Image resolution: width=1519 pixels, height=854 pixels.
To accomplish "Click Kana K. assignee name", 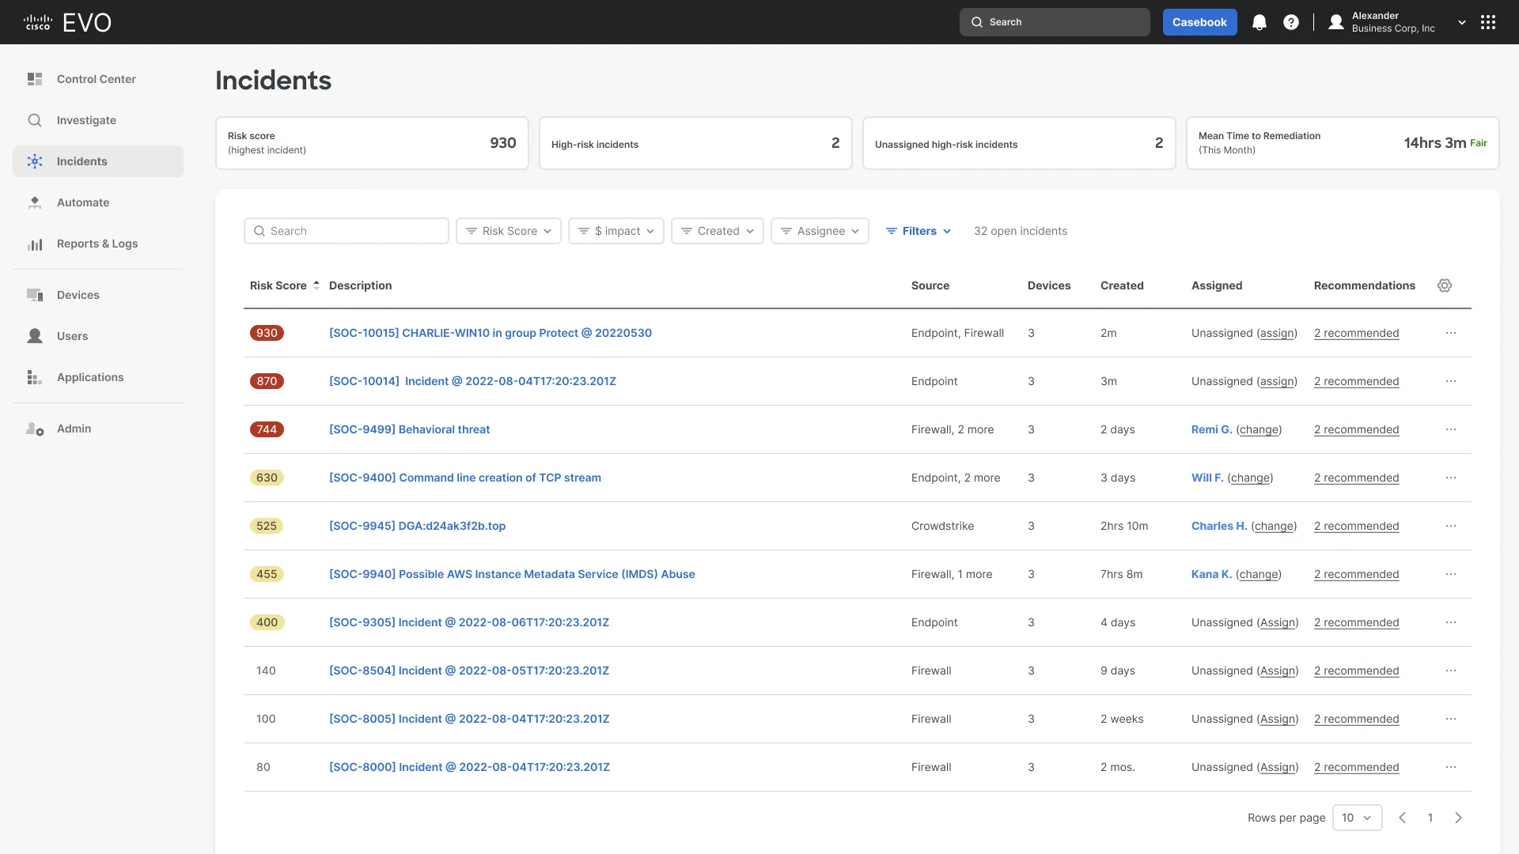I will 1211,574.
